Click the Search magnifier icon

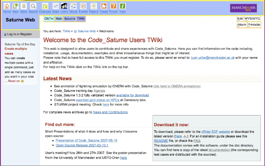33,6
